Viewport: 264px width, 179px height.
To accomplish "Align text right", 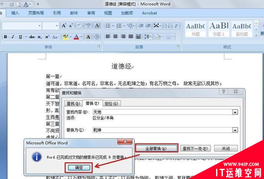I will pyautogui.click(x=123, y=36).
